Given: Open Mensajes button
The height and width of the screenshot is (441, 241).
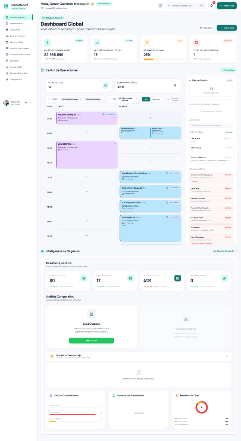Looking at the screenshot, I should [x=206, y=28].
